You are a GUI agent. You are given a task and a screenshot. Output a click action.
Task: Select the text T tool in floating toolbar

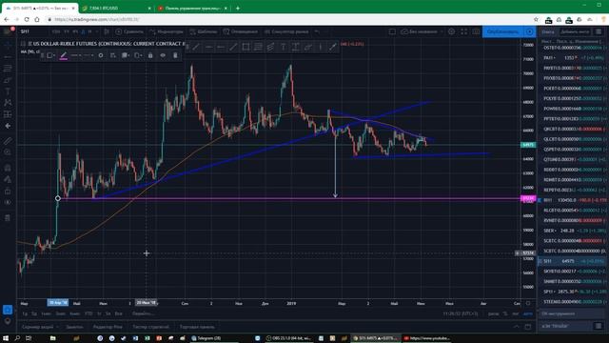click(x=284, y=47)
